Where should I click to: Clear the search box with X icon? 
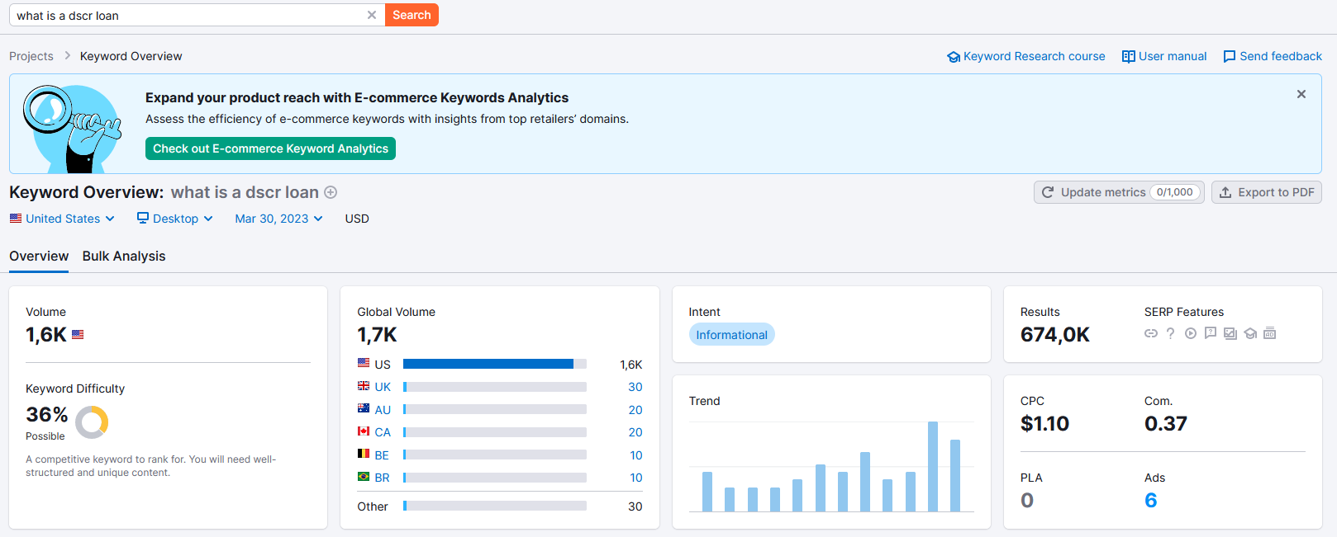[372, 15]
